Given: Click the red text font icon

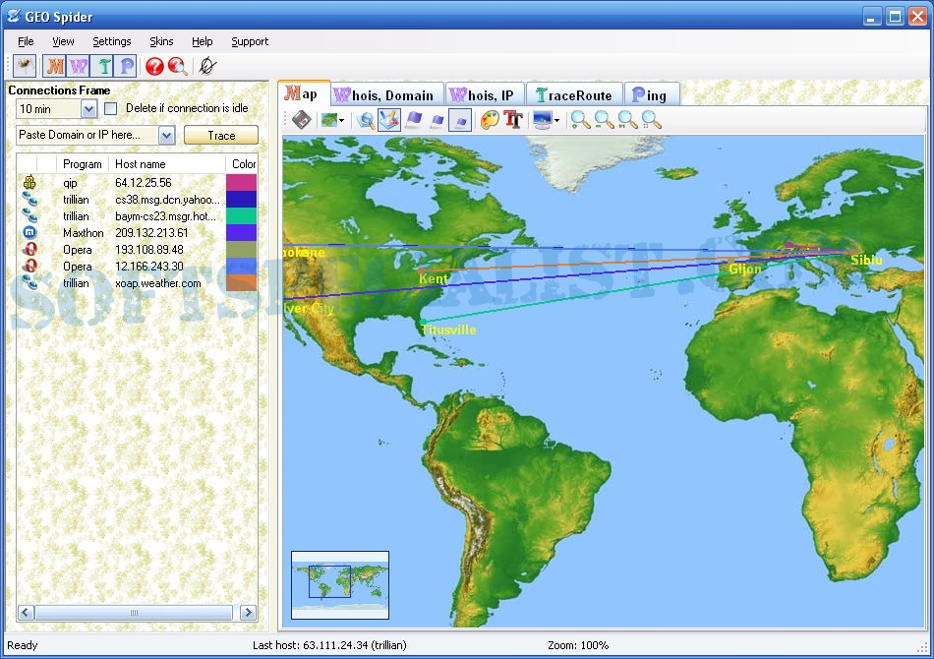Looking at the screenshot, I should (512, 120).
